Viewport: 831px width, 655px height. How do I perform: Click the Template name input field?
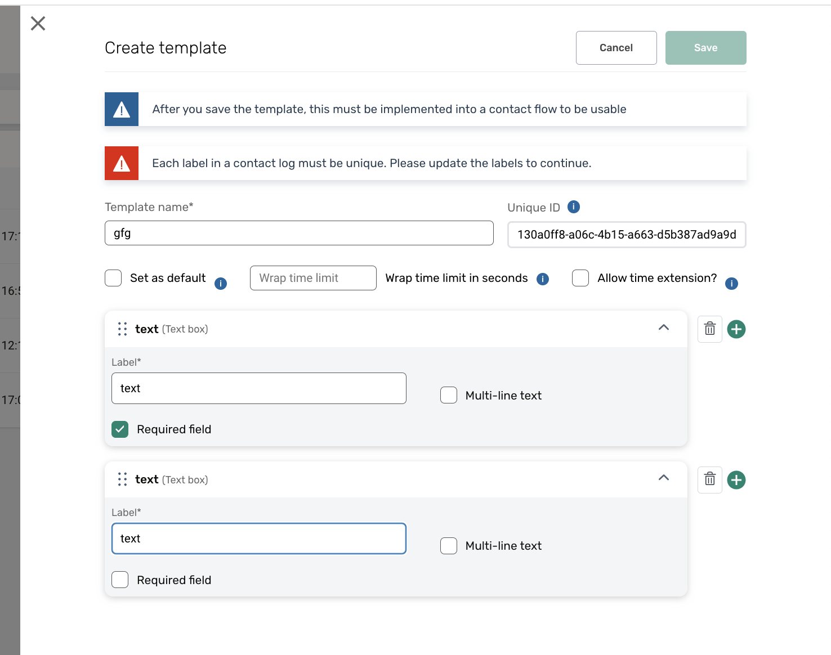299,233
